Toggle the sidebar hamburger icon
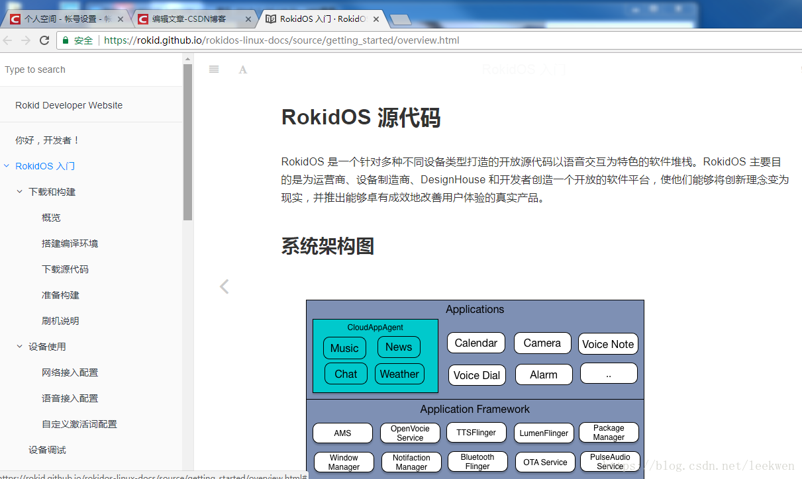802x479 pixels. [214, 69]
